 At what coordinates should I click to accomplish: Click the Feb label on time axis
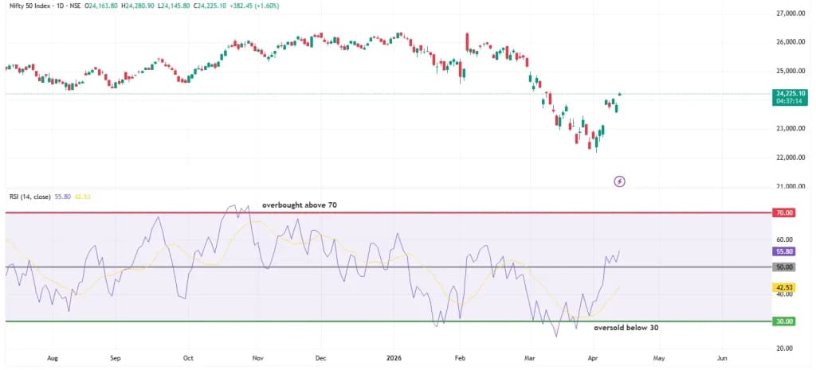tap(460, 358)
